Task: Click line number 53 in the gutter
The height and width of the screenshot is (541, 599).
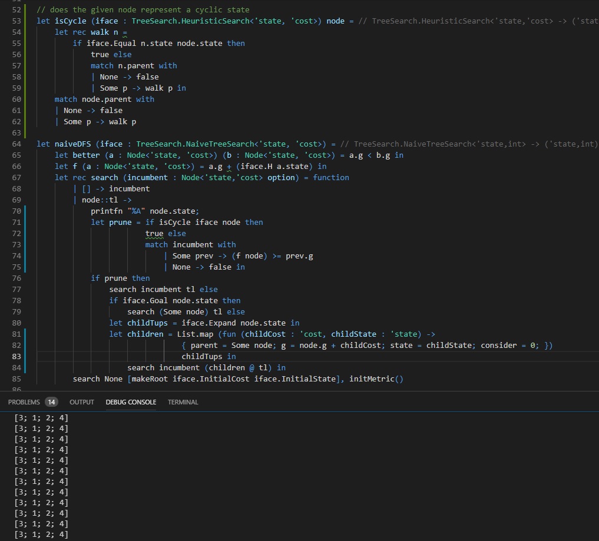Action: (16, 21)
